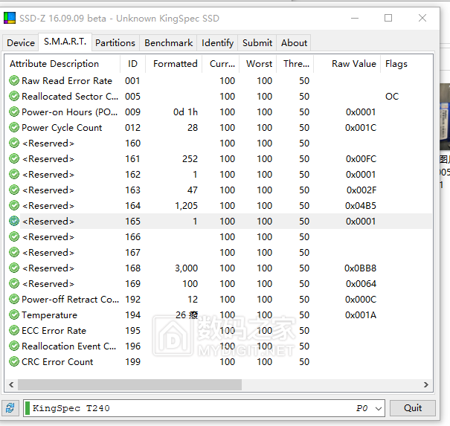Screen dimensions: 450x426
Task: Click the status icon for attribute ID 160
Action: point(14,143)
